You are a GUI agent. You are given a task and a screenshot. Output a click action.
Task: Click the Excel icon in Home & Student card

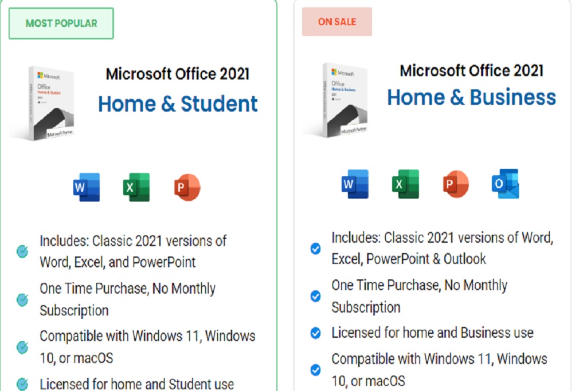tap(136, 187)
